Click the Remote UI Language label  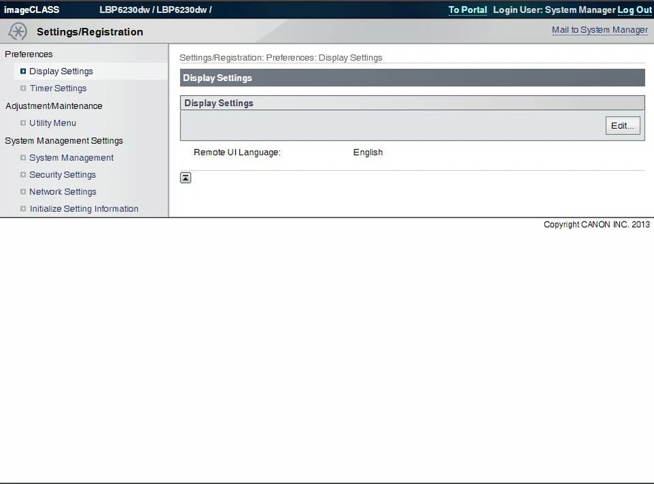tap(237, 152)
